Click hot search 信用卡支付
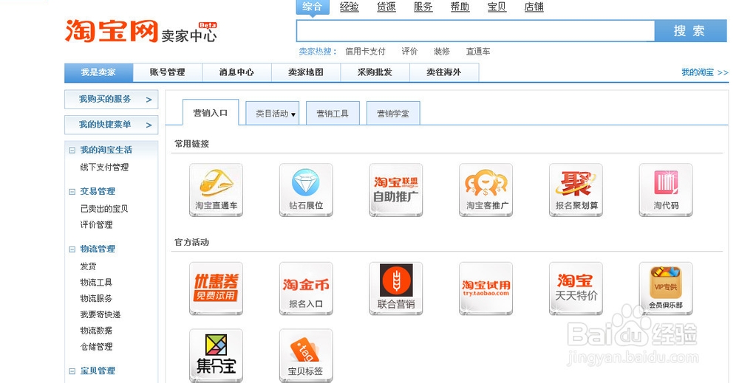The image size is (739, 383). pos(365,51)
